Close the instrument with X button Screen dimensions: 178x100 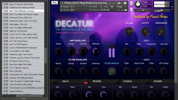172,1
